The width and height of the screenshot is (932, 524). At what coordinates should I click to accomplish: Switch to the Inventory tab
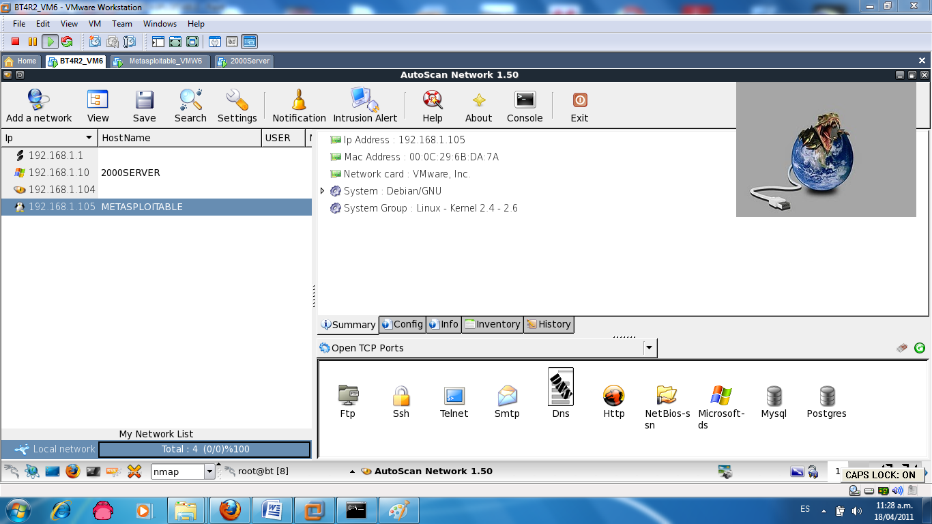493,324
